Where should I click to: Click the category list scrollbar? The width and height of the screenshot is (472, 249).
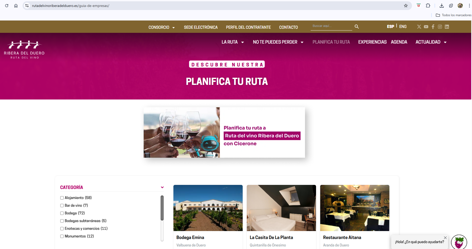click(162, 208)
